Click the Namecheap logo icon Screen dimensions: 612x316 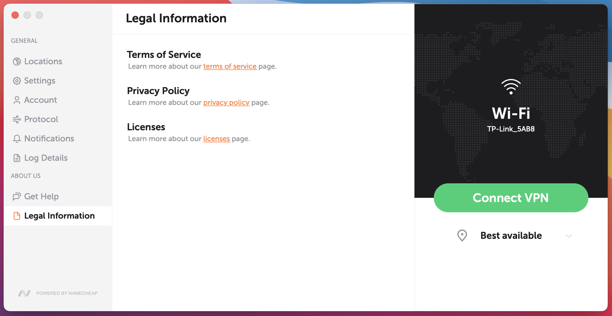[x=24, y=293]
